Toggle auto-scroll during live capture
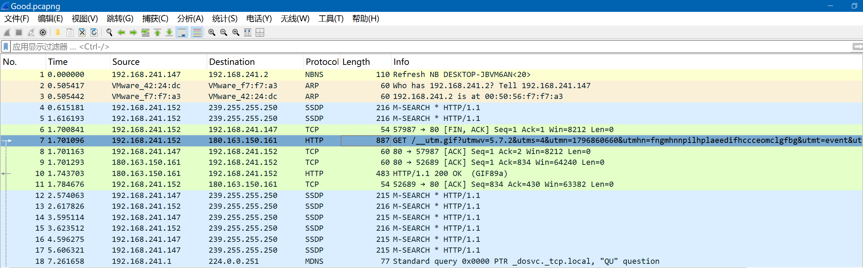The image size is (863, 268). (x=182, y=32)
